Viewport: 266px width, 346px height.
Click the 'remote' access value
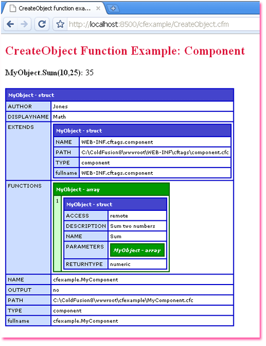pyautogui.click(x=119, y=216)
